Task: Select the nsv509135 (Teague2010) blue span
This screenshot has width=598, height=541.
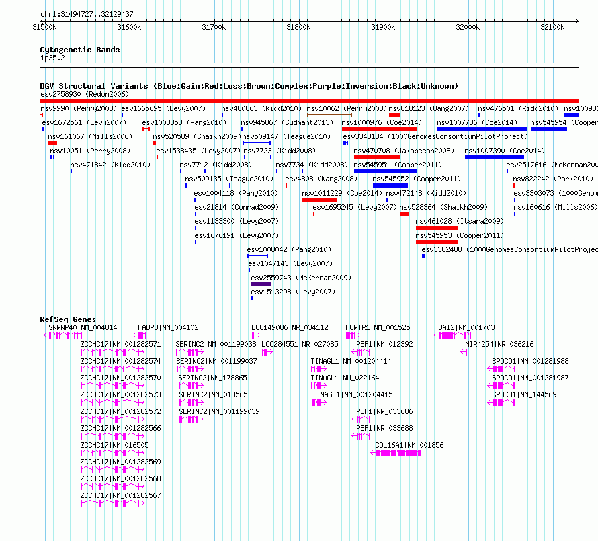Action: (x=208, y=185)
